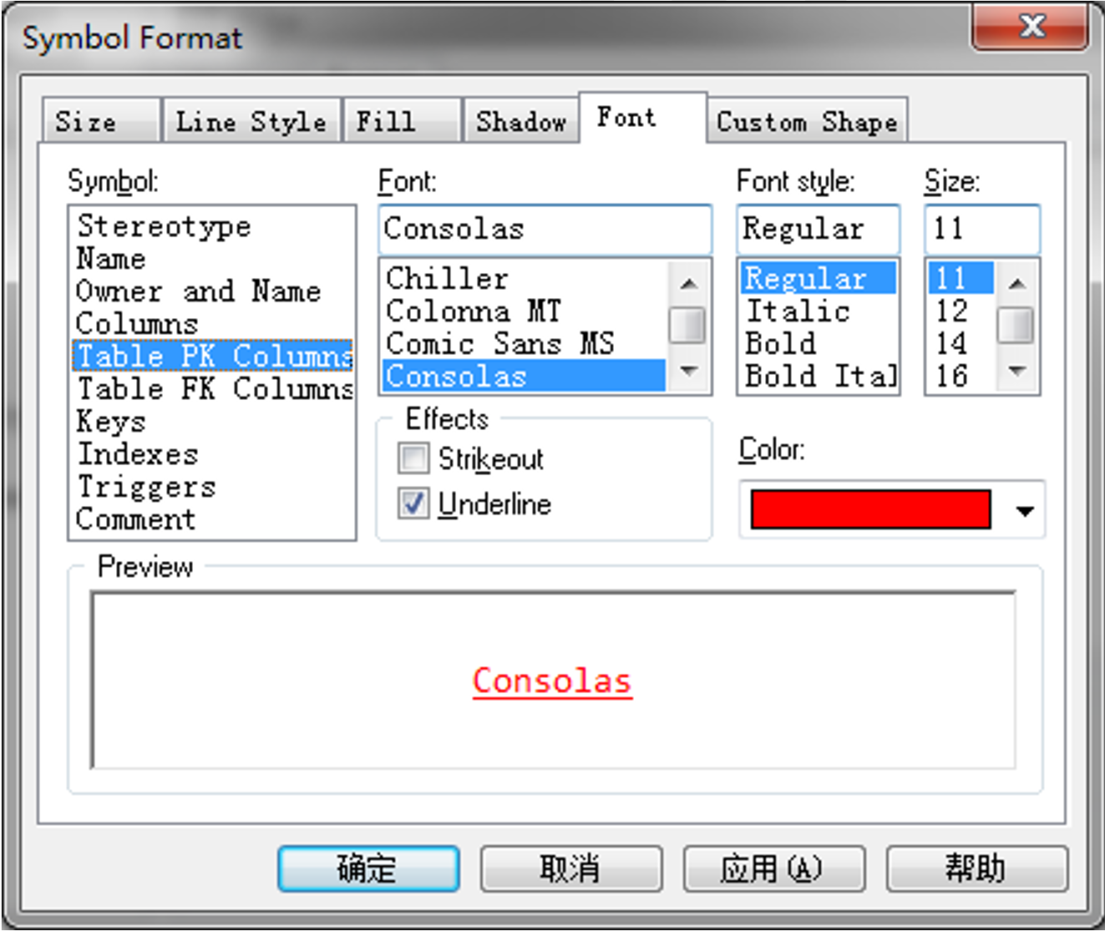Open the Line Style tab
The image size is (1105, 931).
(251, 121)
